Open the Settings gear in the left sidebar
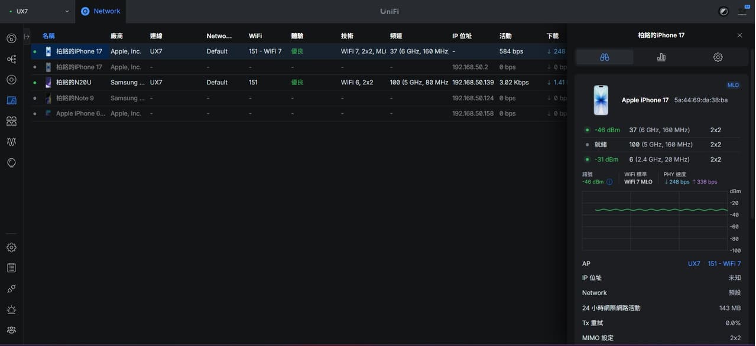Image resolution: width=756 pixels, height=346 pixels. 11,247
